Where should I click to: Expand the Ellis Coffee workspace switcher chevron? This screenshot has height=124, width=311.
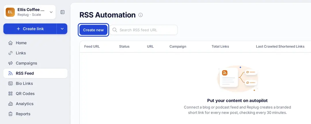(x=51, y=12)
